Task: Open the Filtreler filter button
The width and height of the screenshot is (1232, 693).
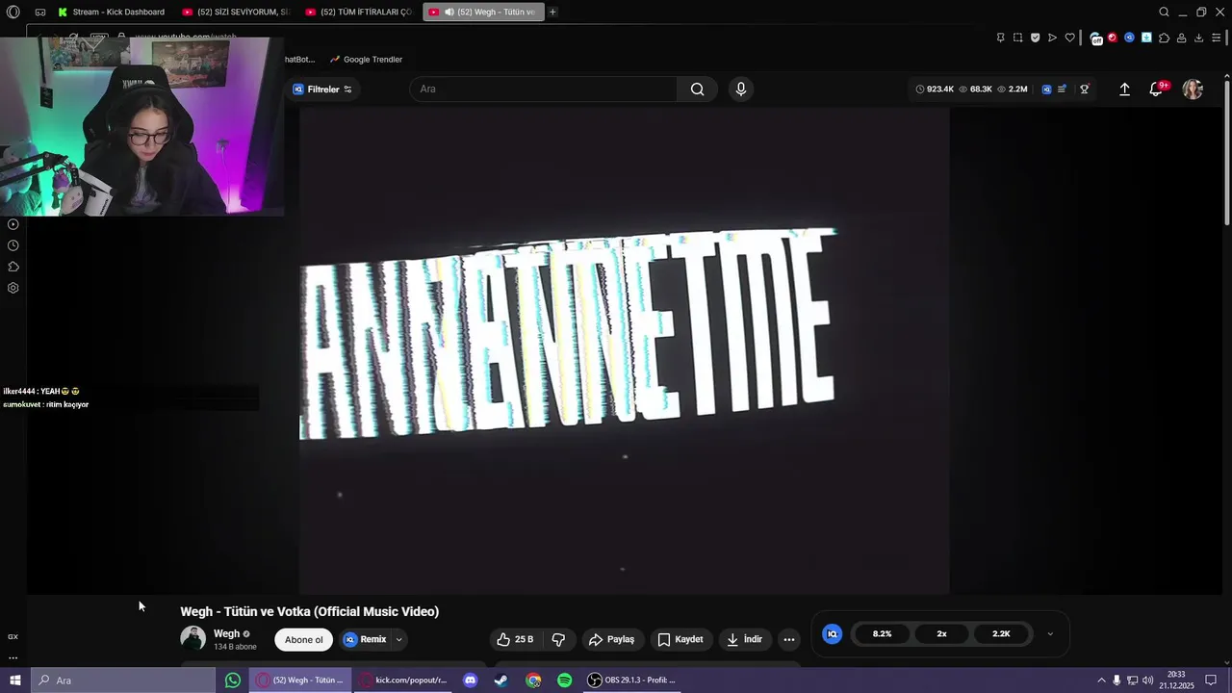Action: pos(322,89)
